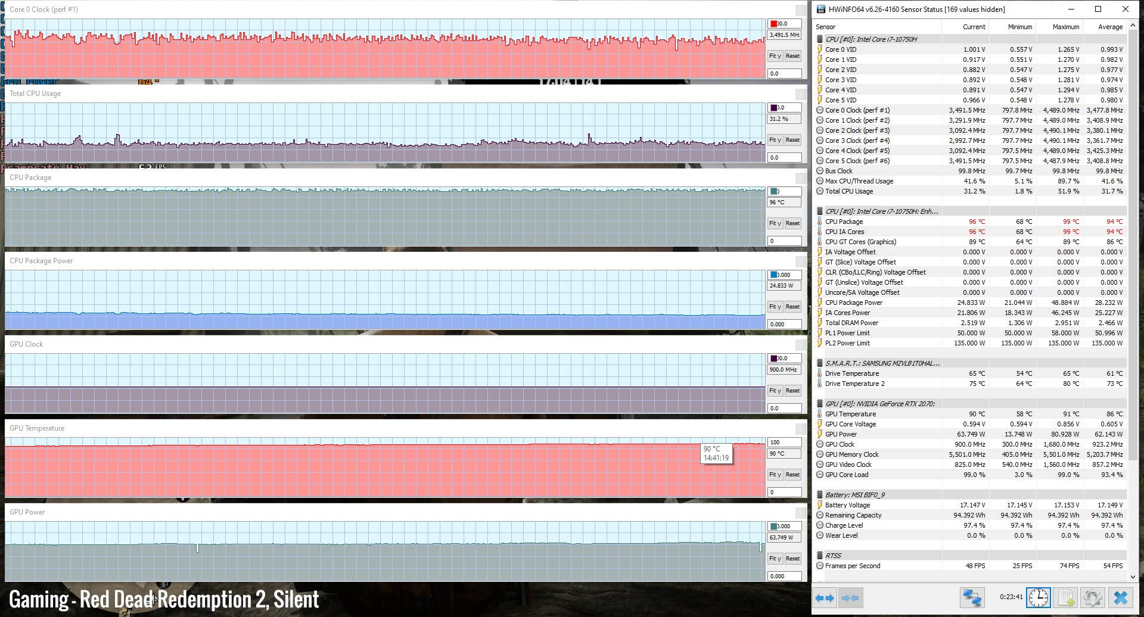
Task: Click the thermometer icon next to CPU Package
Action: [820, 222]
